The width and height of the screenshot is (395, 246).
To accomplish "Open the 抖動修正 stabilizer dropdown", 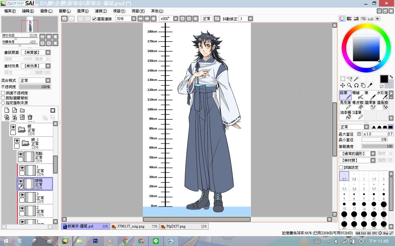I will pyautogui.click(x=250, y=19).
